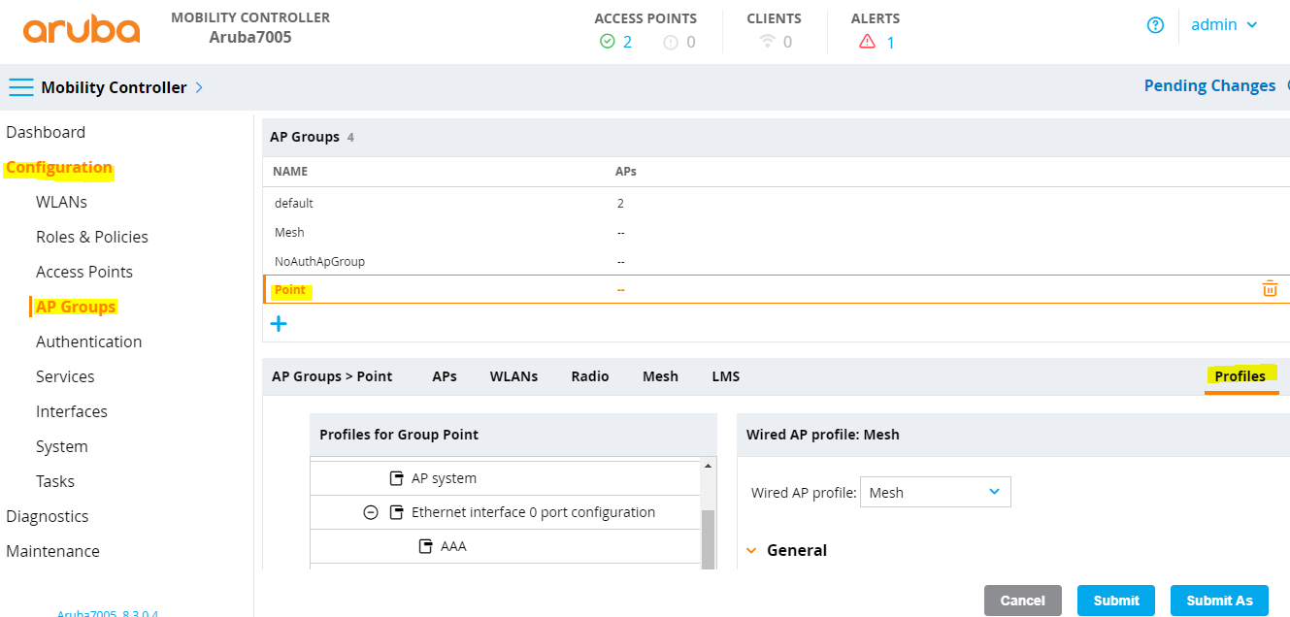Open the Maintenance menu

click(x=52, y=551)
